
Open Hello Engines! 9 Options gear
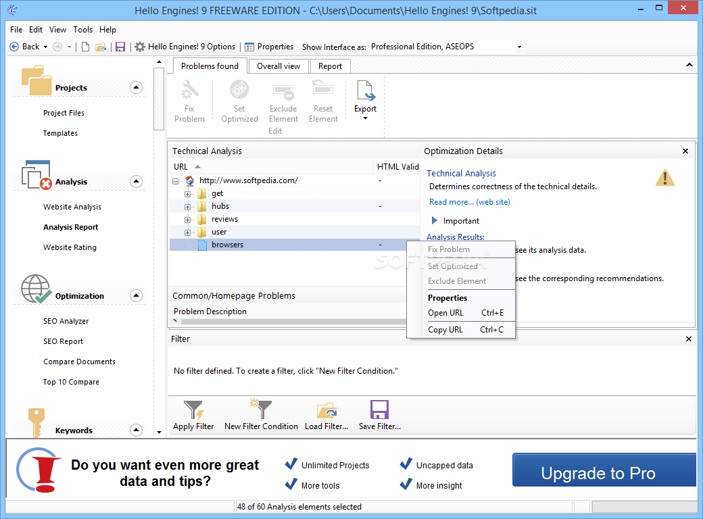point(140,47)
